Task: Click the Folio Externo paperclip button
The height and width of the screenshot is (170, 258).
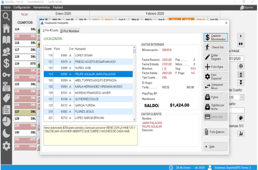Action: tap(216, 132)
